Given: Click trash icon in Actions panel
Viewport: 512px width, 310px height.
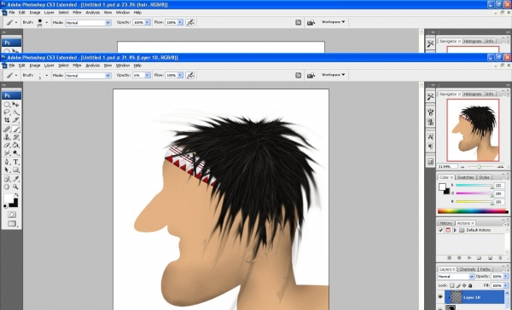Looking at the screenshot, I should [500, 258].
